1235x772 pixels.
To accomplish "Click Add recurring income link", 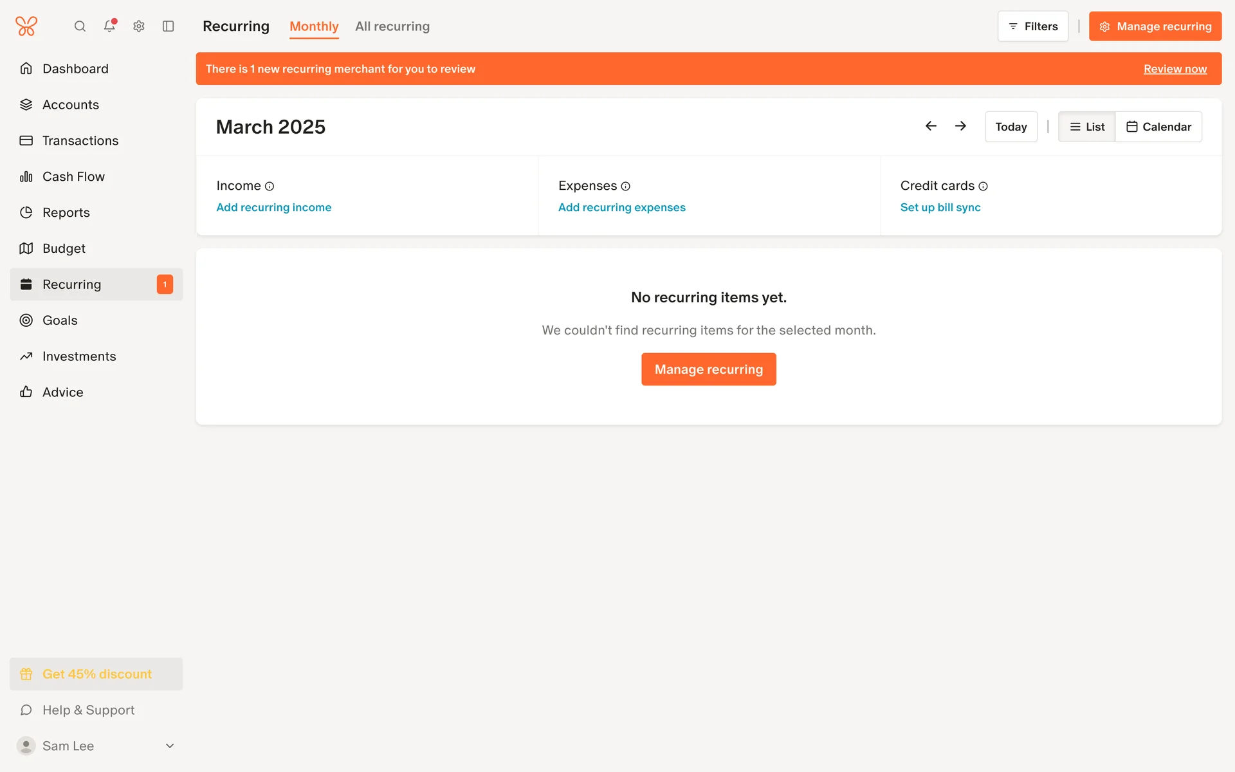I will 274,207.
